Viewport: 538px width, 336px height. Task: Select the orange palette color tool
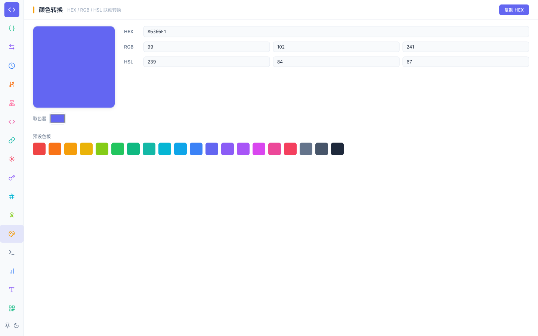coord(12,234)
